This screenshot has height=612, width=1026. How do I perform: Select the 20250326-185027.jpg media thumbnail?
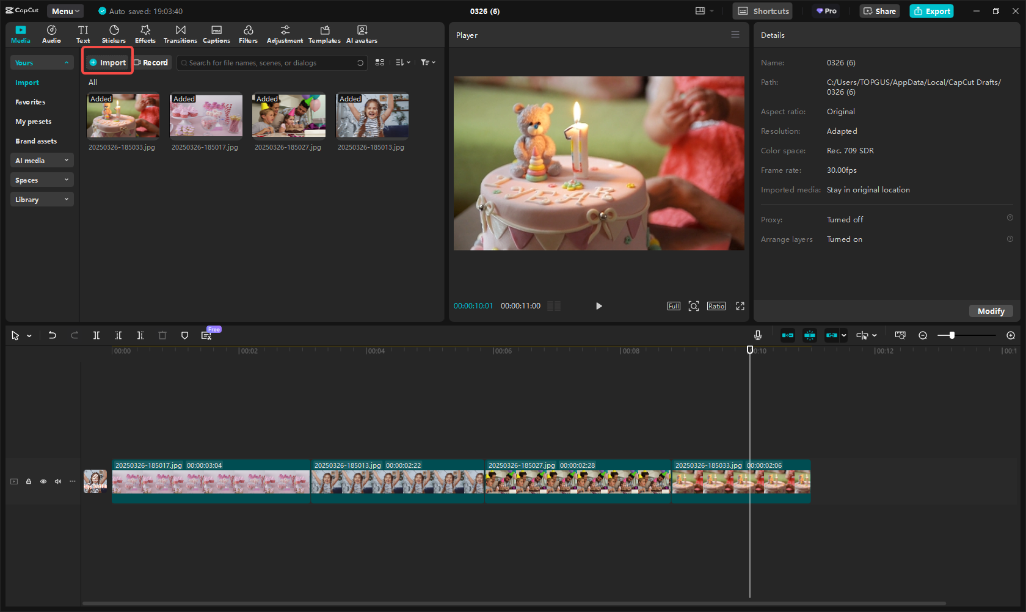[289, 115]
